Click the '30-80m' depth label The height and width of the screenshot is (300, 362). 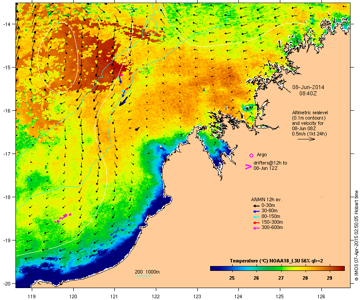click(x=269, y=211)
